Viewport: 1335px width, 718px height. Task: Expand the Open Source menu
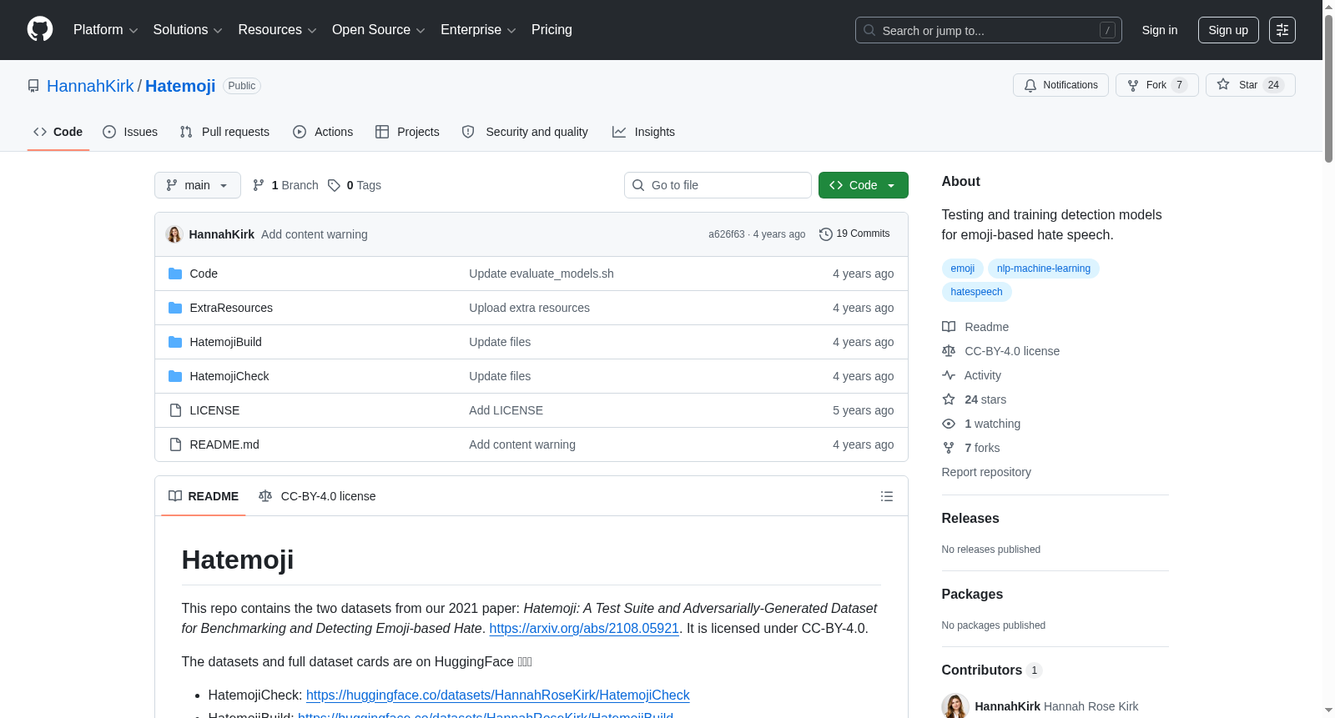pos(379,30)
